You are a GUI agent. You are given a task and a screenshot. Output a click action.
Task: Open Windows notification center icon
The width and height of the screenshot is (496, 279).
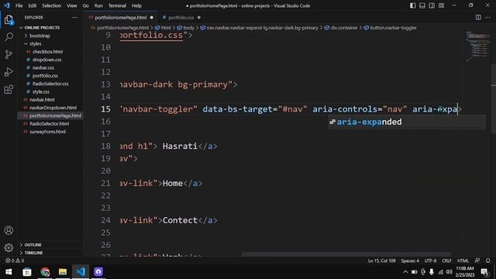pos(484,272)
